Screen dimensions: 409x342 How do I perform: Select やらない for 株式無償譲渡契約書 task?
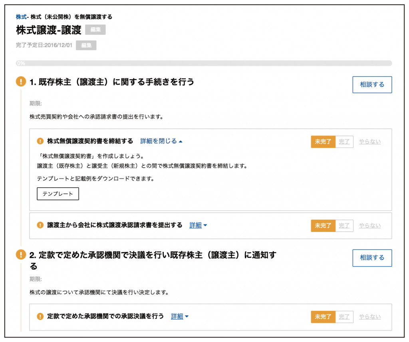click(369, 142)
